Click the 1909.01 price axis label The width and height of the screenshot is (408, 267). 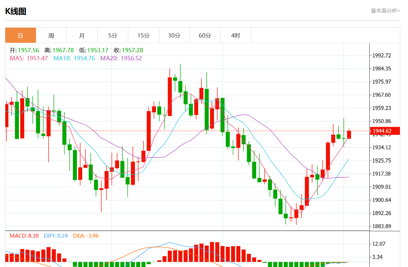click(x=382, y=187)
